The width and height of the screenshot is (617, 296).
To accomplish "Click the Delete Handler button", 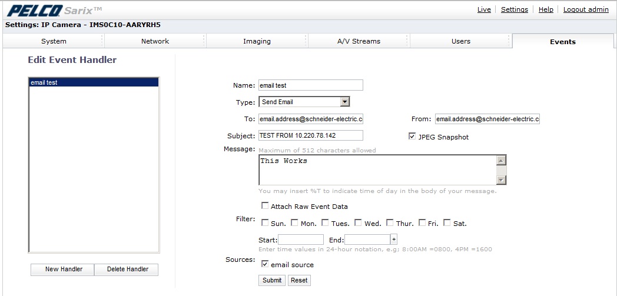I will pos(127,269).
